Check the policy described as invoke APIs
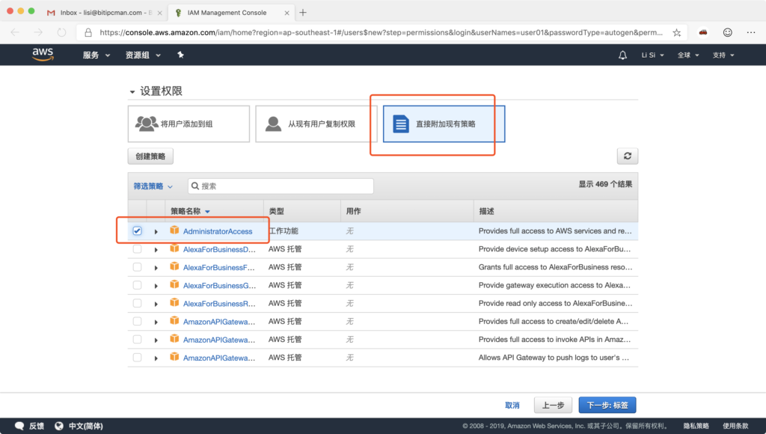The height and width of the screenshot is (434, 766). [x=138, y=339]
